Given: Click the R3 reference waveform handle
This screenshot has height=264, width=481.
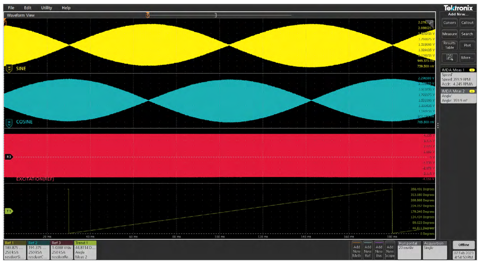Looking at the screenshot, I should (x=9, y=157).
